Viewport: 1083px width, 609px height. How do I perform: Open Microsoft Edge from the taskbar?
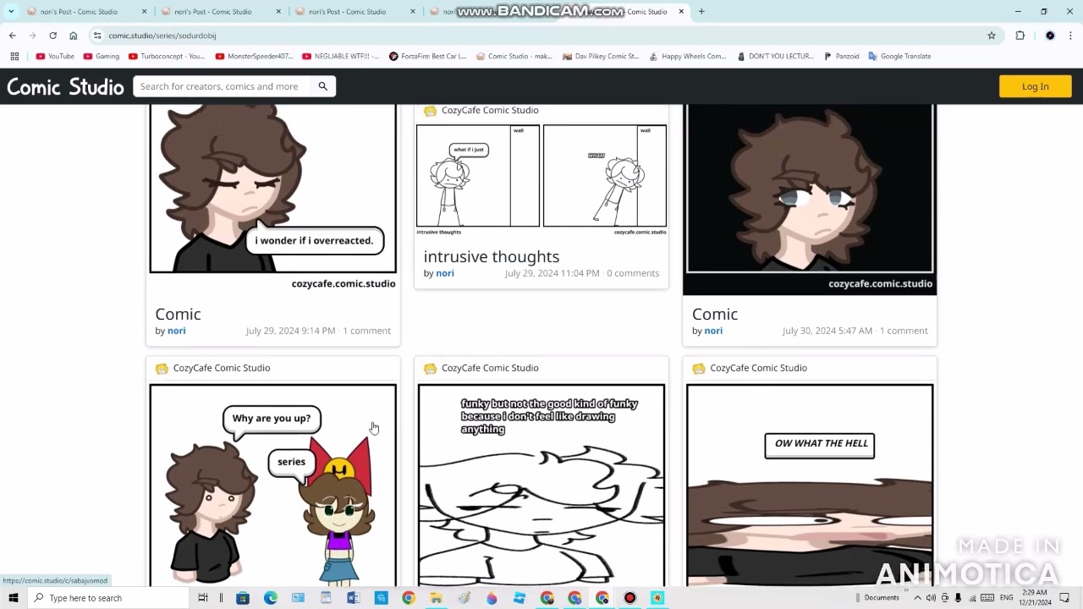coord(271,598)
